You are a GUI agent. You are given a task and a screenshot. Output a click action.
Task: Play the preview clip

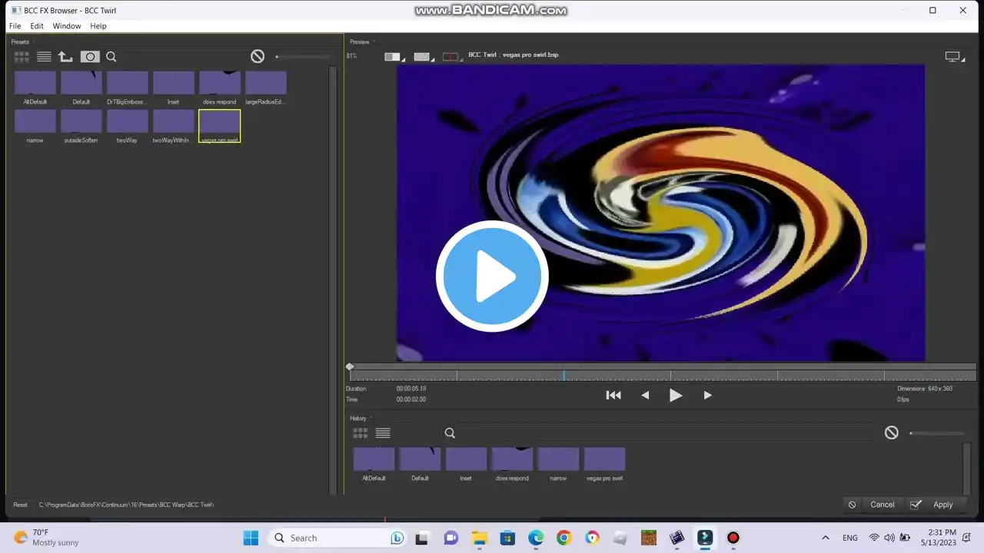coord(676,396)
